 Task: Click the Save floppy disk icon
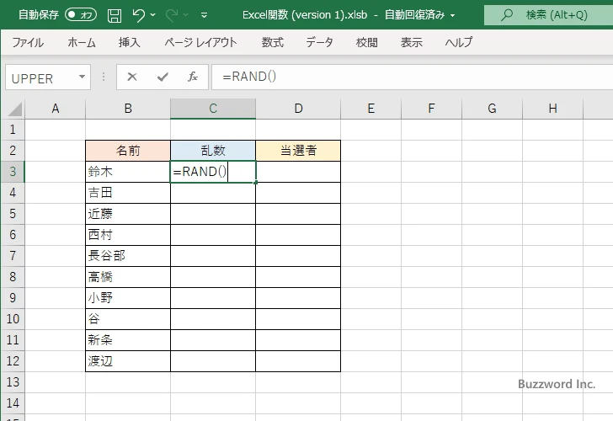pos(115,15)
